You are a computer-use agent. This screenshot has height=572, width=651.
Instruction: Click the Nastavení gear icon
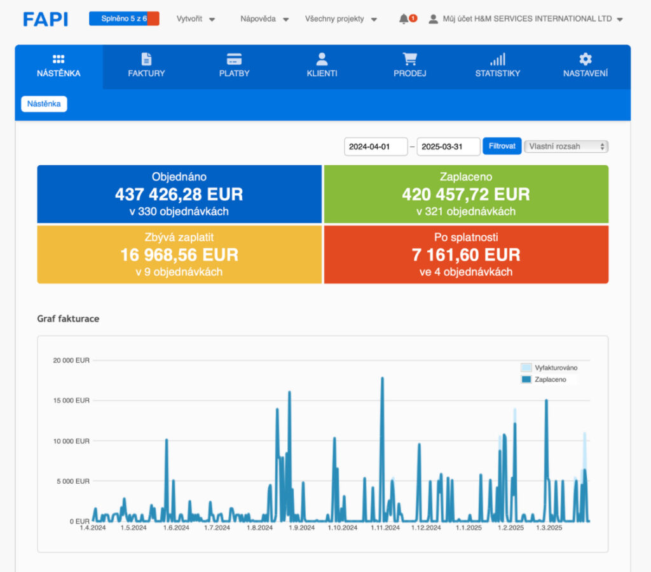pos(586,59)
